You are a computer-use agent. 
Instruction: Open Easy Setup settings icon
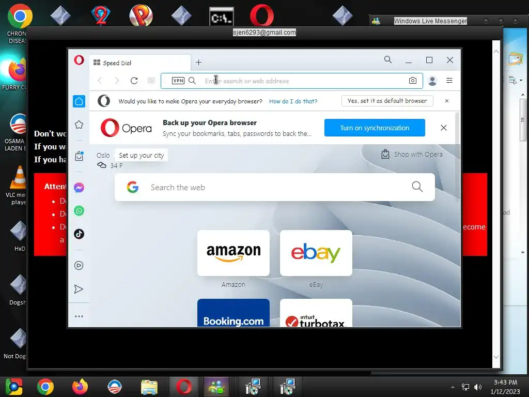tap(449, 80)
